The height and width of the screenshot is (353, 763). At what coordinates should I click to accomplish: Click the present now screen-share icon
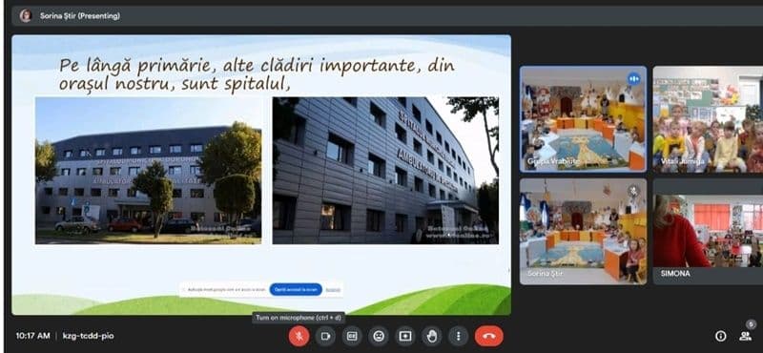point(404,336)
